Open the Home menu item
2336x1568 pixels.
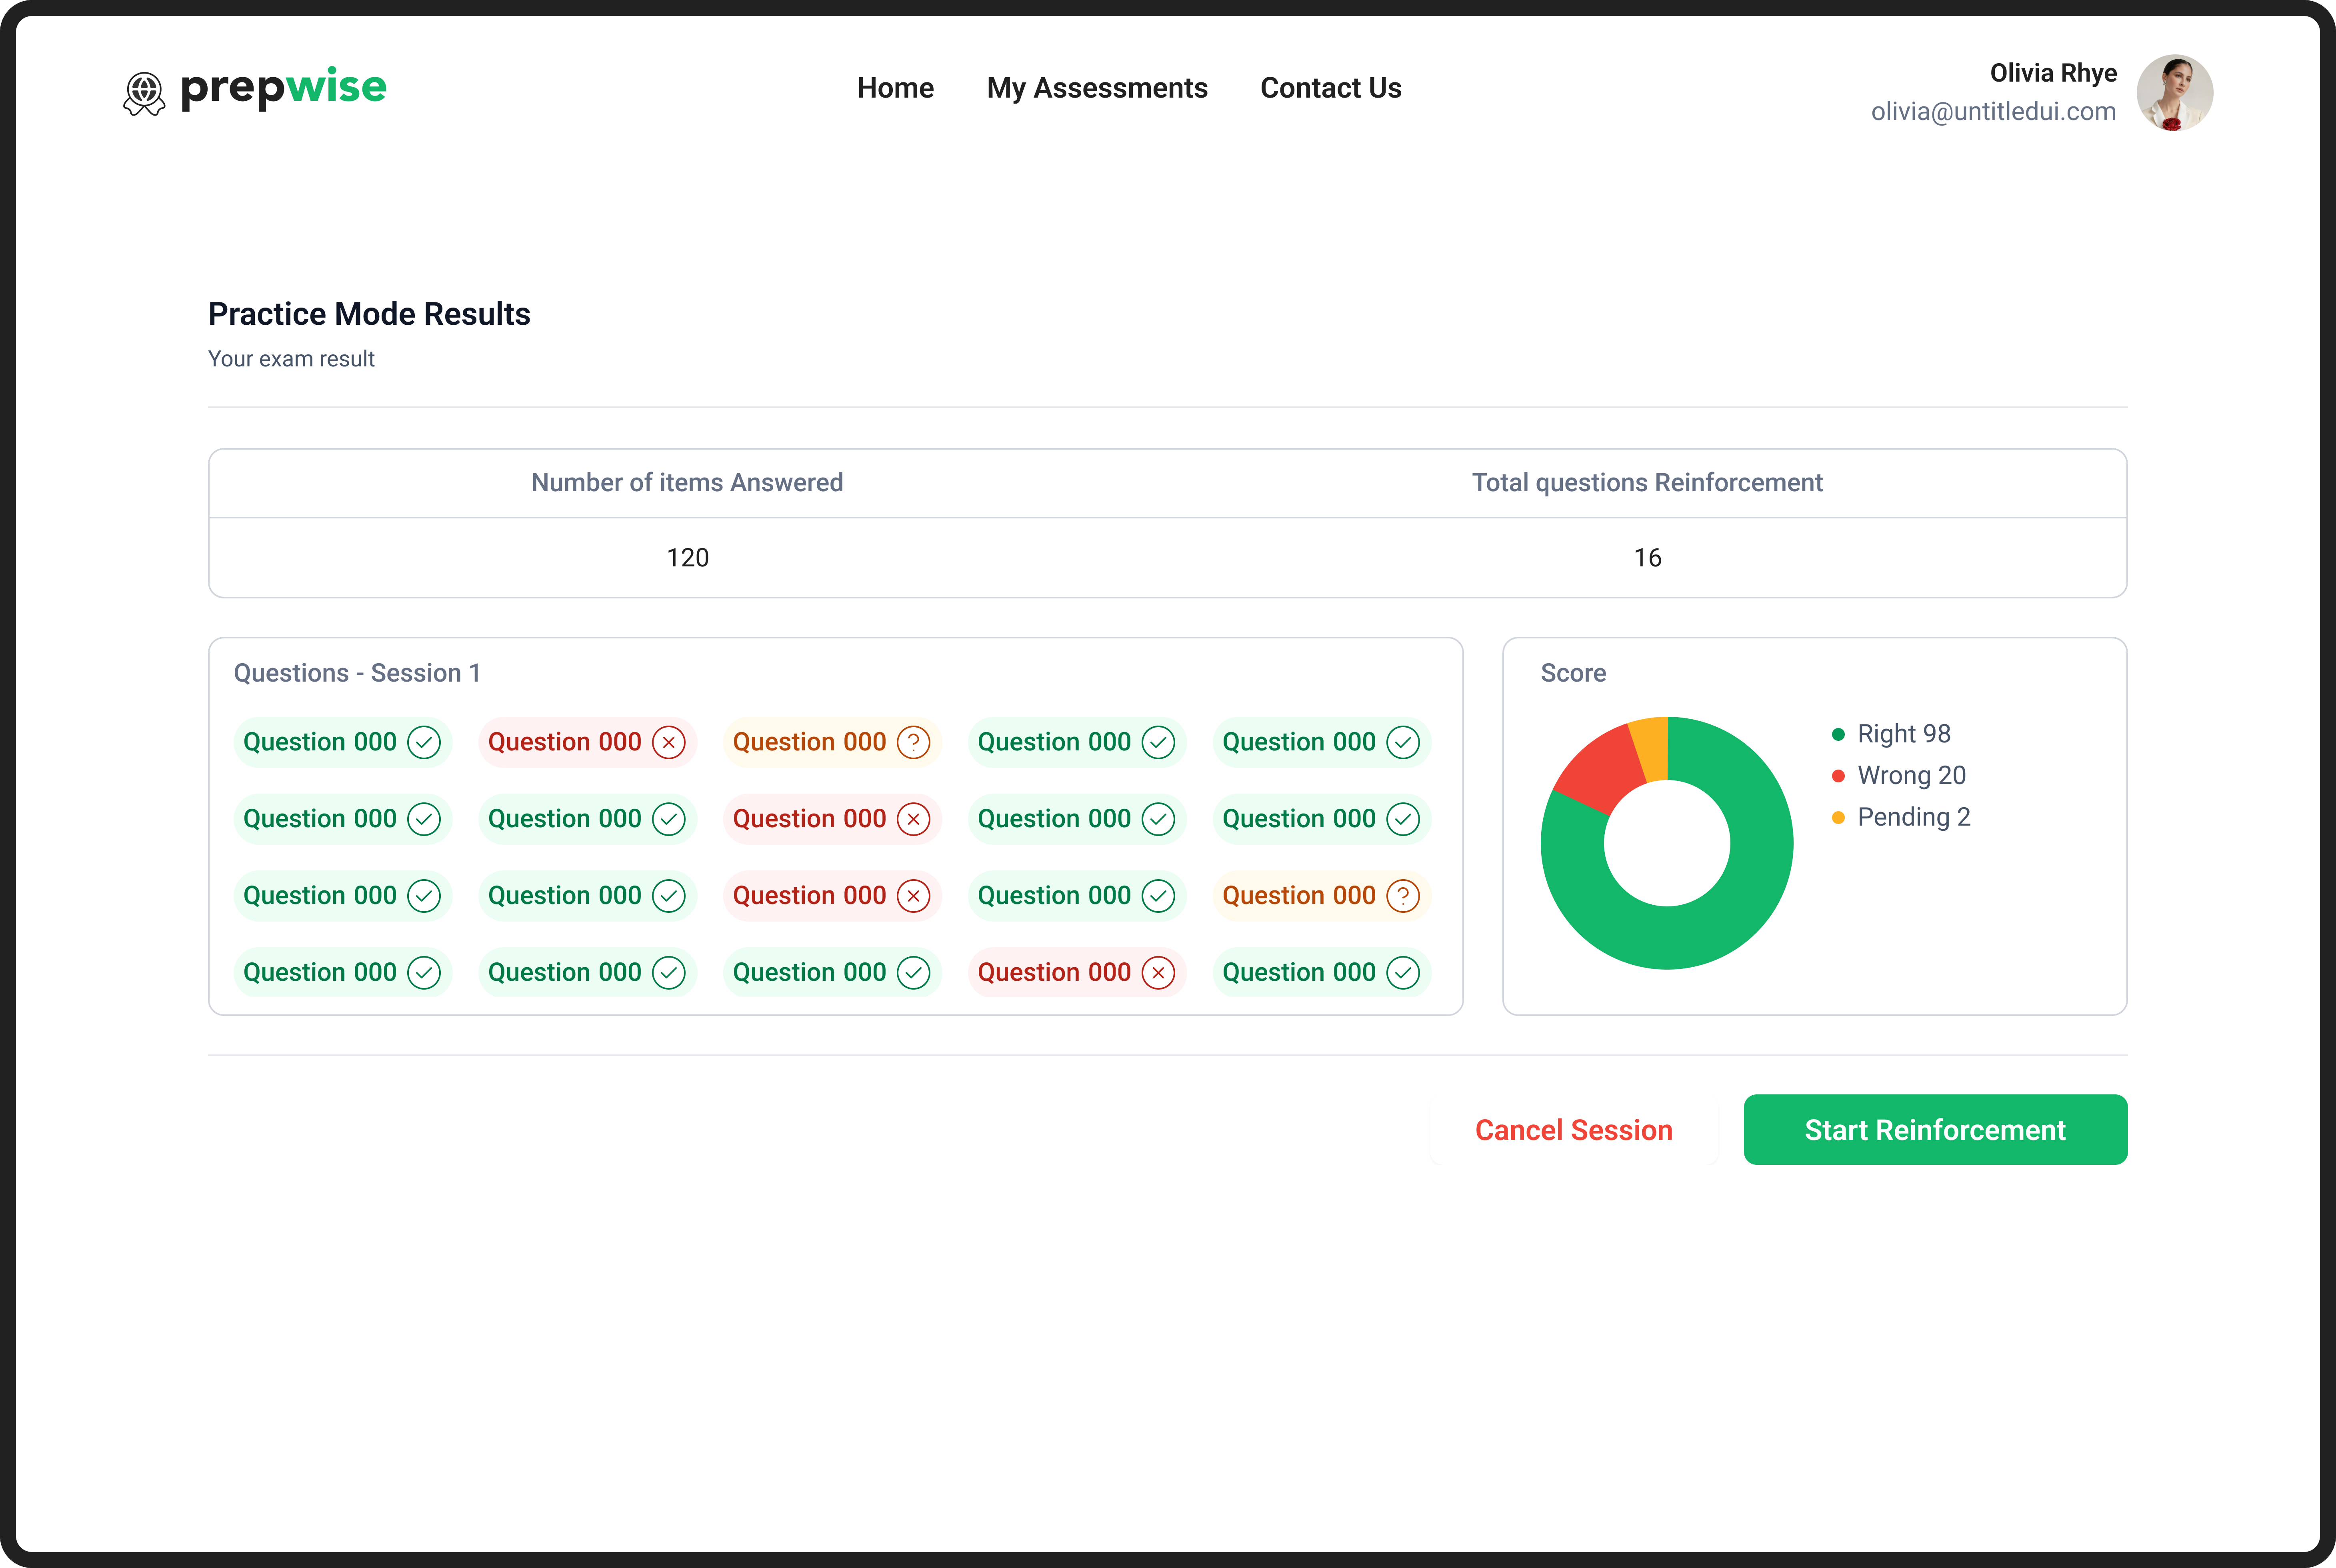(895, 88)
